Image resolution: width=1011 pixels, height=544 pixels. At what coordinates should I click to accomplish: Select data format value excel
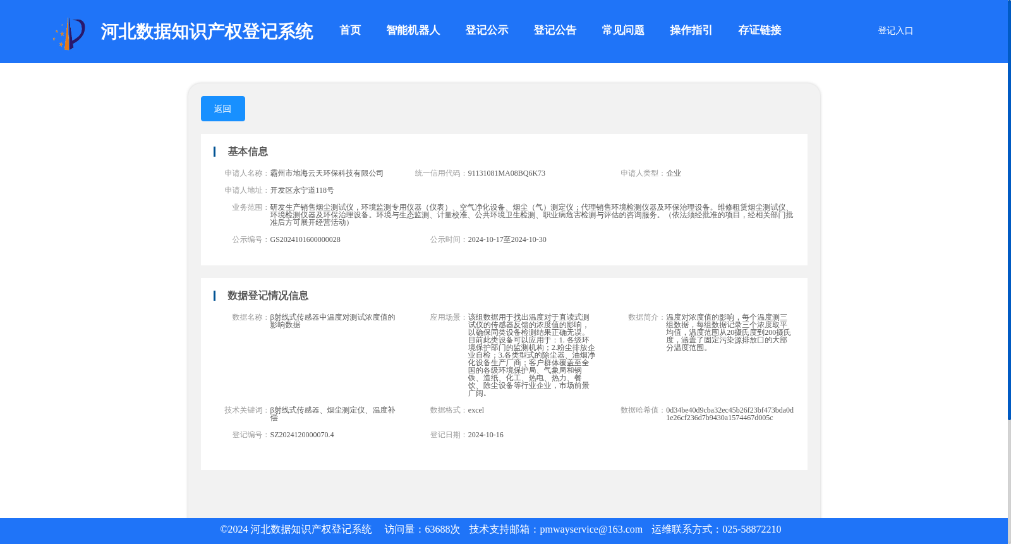[476, 410]
